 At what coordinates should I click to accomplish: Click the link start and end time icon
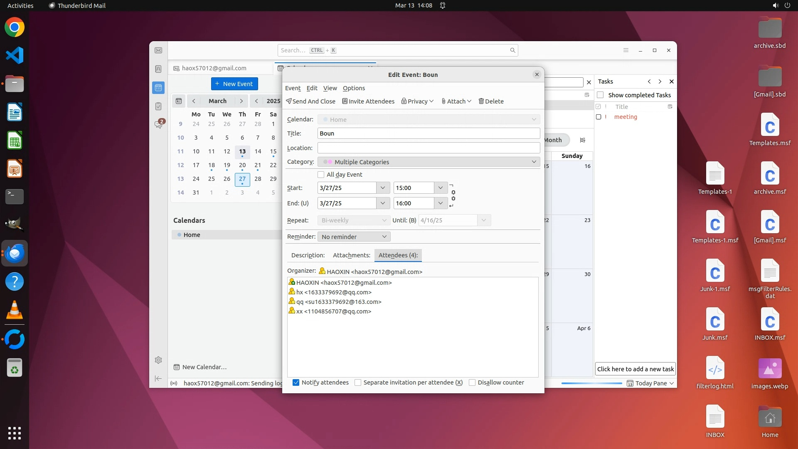(x=453, y=195)
